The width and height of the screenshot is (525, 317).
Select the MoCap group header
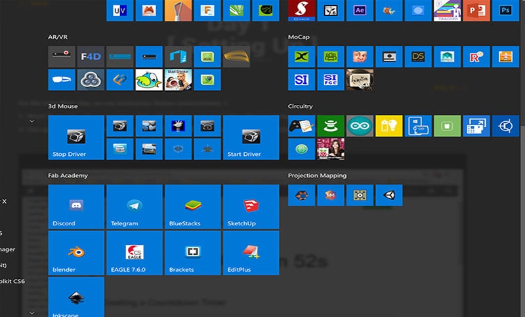(299, 37)
